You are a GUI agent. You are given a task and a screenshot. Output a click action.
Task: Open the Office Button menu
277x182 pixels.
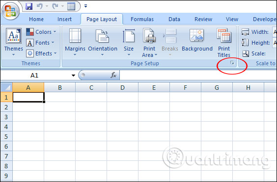(x=10, y=11)
